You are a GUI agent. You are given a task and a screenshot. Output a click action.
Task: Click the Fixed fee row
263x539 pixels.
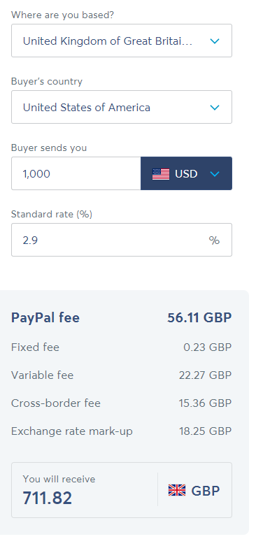(x=122, y=347)
